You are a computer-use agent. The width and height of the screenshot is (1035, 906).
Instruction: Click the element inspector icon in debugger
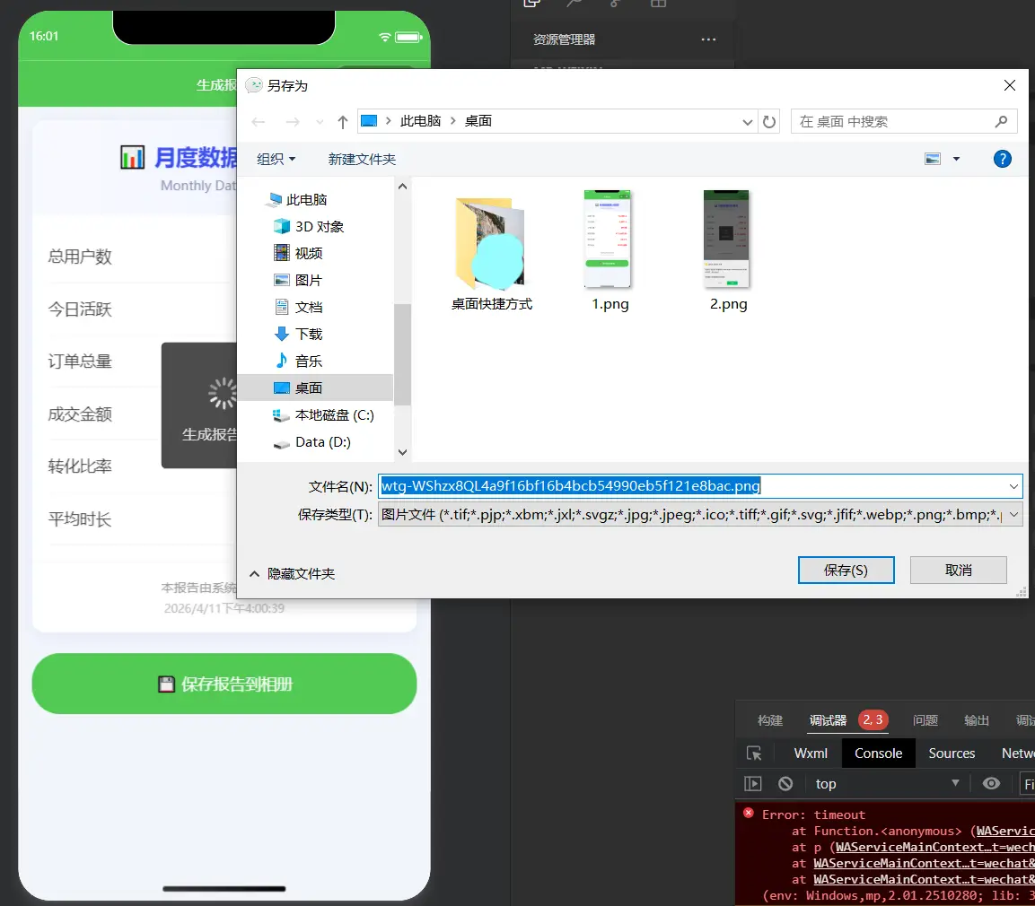[754, 754]
